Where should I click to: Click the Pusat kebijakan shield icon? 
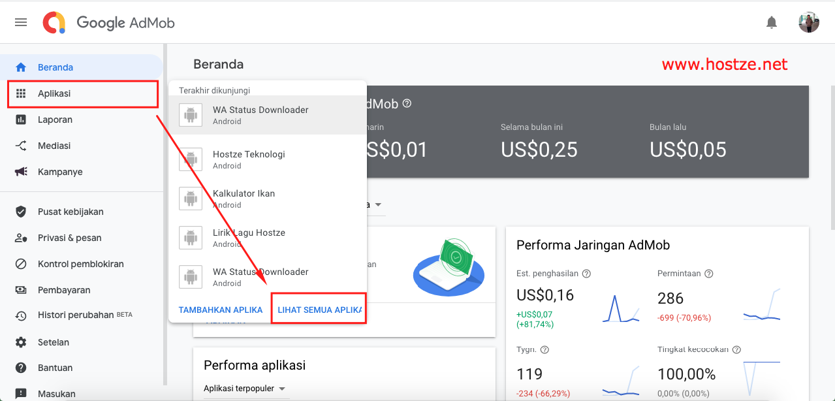[x=21, y=212]
